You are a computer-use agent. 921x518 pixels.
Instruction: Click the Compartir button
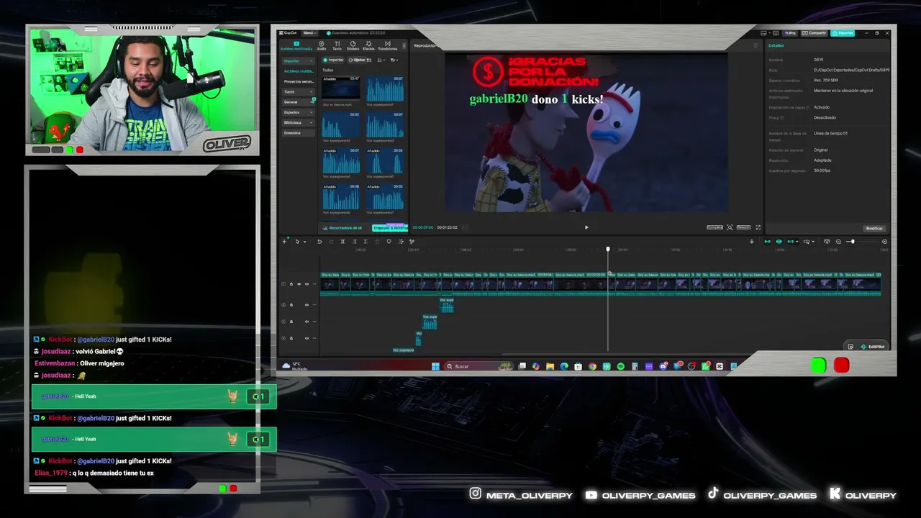click(815, 33)
